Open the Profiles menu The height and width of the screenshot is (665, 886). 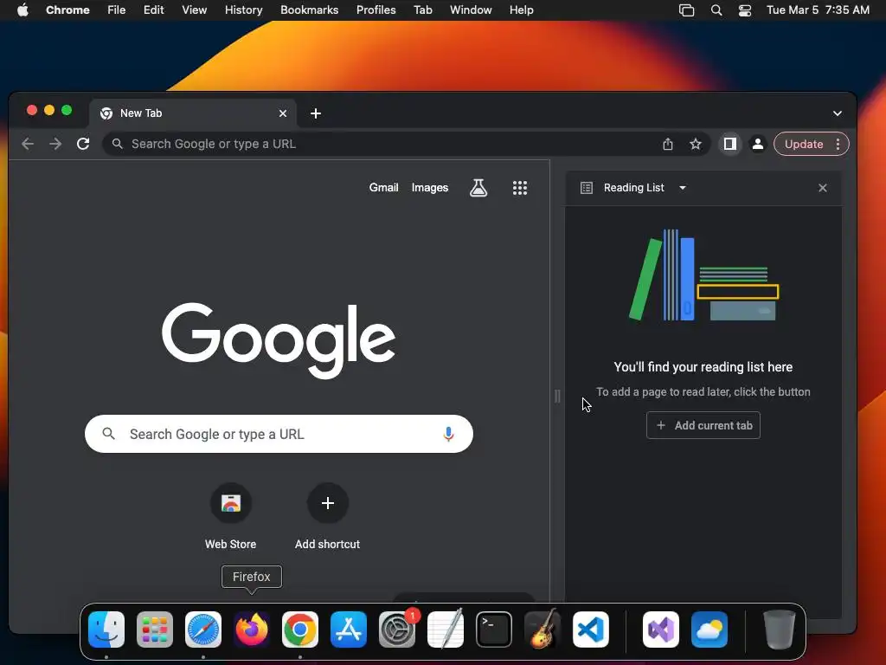(376, 10)
